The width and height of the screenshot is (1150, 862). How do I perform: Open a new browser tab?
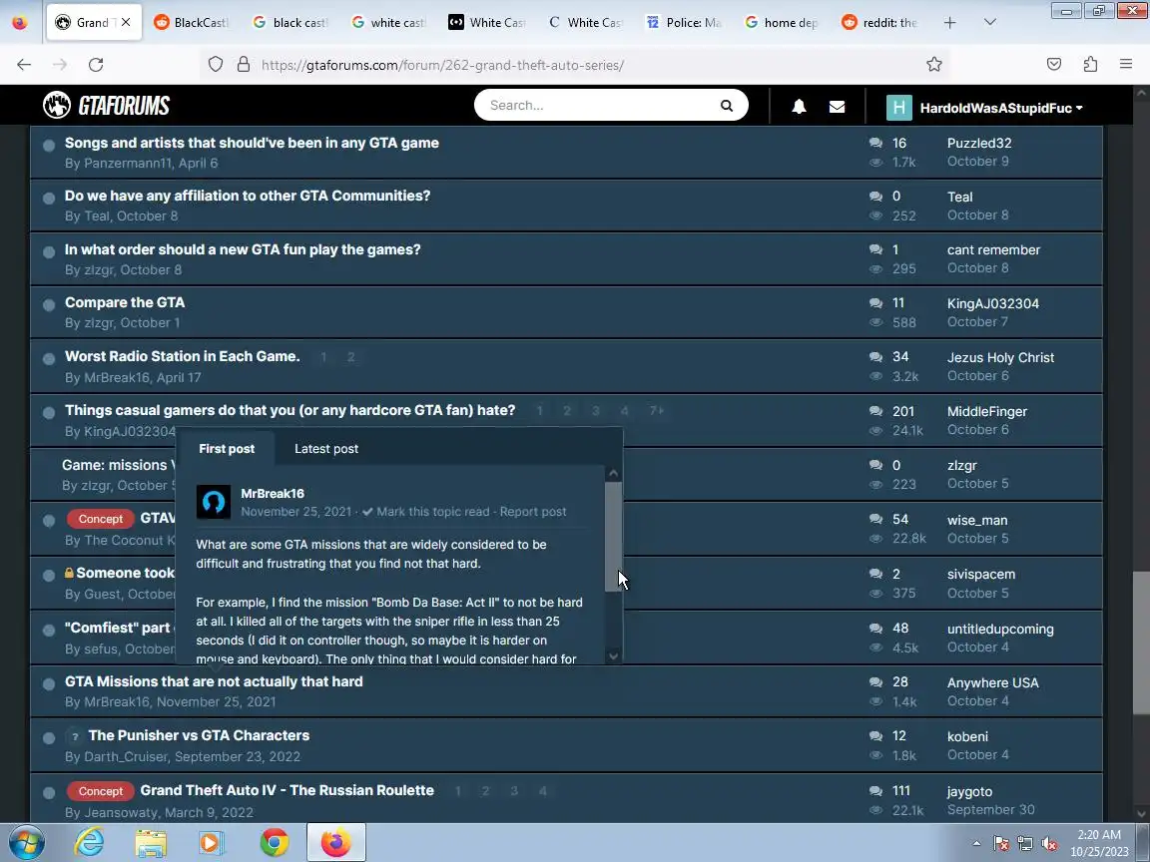click(949, 23)
